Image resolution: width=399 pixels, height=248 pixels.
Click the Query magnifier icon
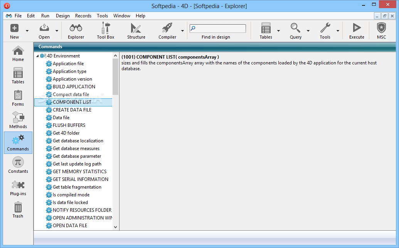coord(295,28)
